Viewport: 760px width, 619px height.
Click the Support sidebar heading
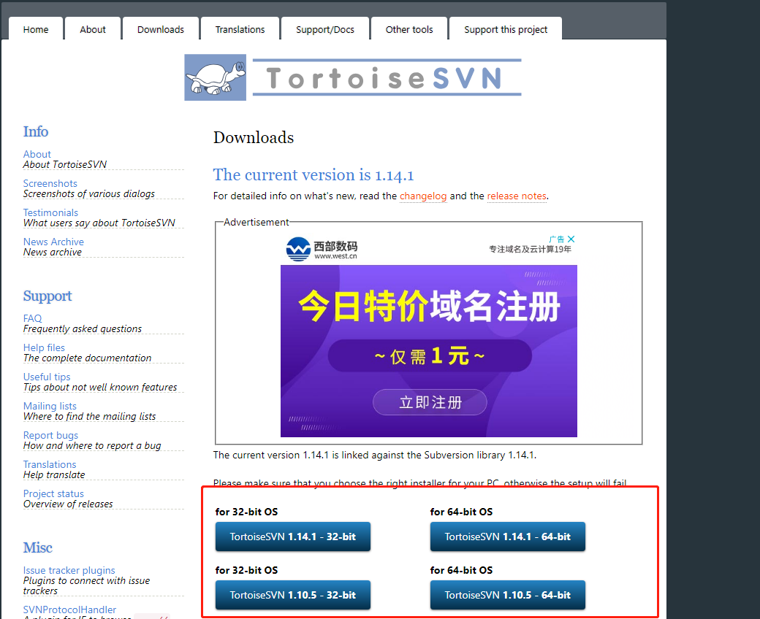(47, 296)
